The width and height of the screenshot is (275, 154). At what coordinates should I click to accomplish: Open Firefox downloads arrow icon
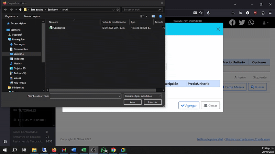click(x=233, y=13)
